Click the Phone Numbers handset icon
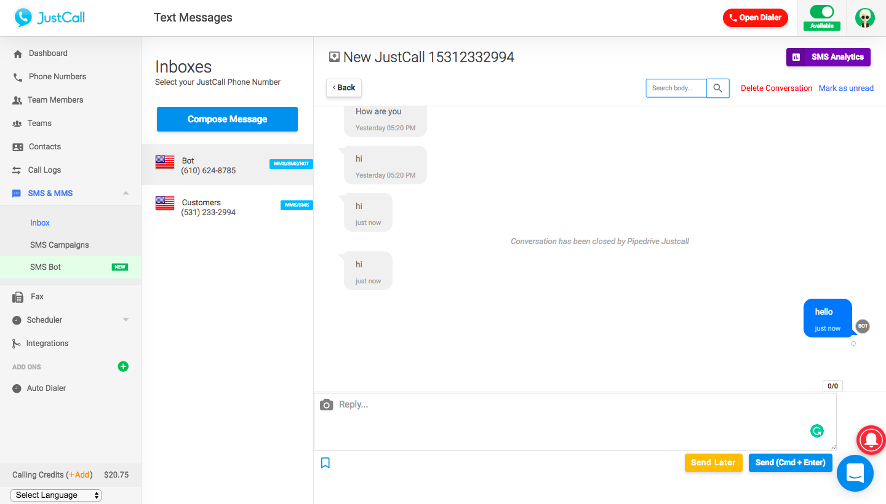Viewport: 886px width, 504px height. [x=18, y=77]
